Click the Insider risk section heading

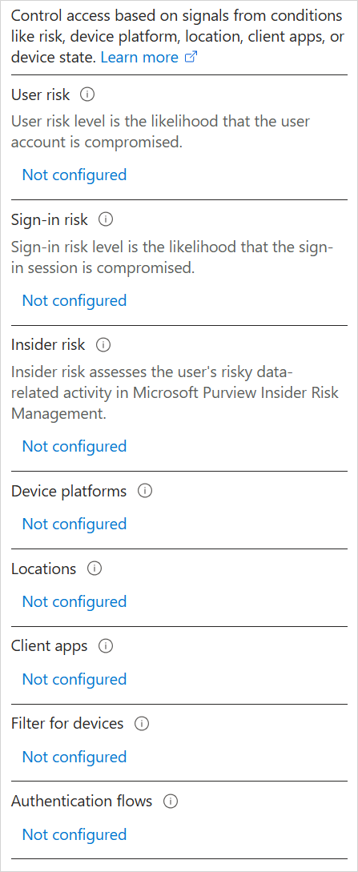[x=48, y=345]
